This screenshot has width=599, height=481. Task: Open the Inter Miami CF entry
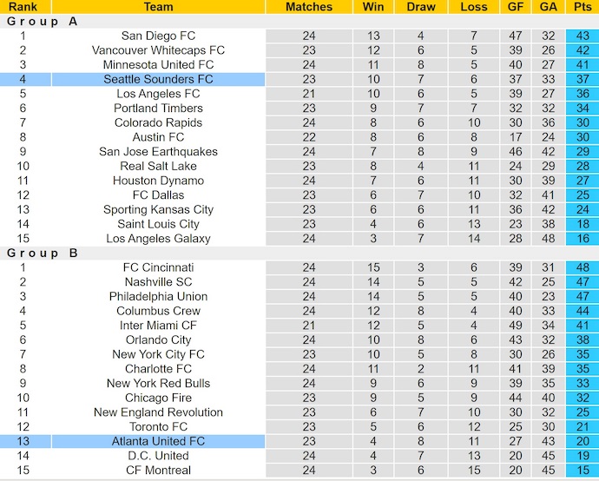point(158,326)
